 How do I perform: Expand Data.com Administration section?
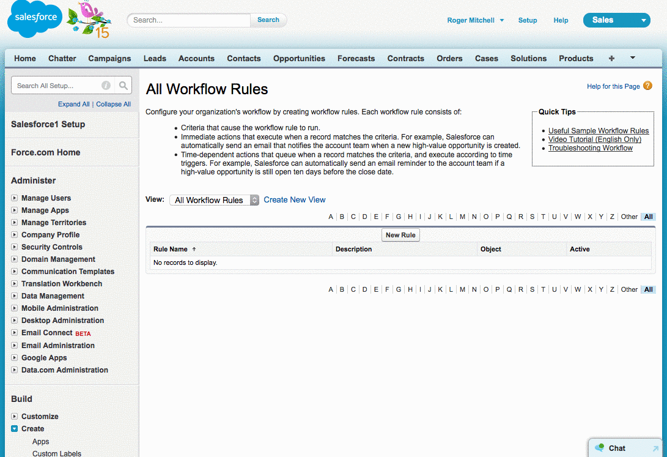(x=15, y=370)
